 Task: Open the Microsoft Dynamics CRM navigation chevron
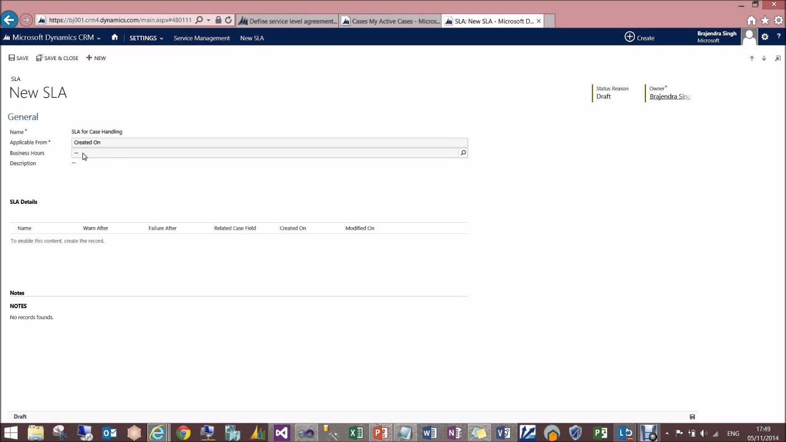[x=98, y=37]
